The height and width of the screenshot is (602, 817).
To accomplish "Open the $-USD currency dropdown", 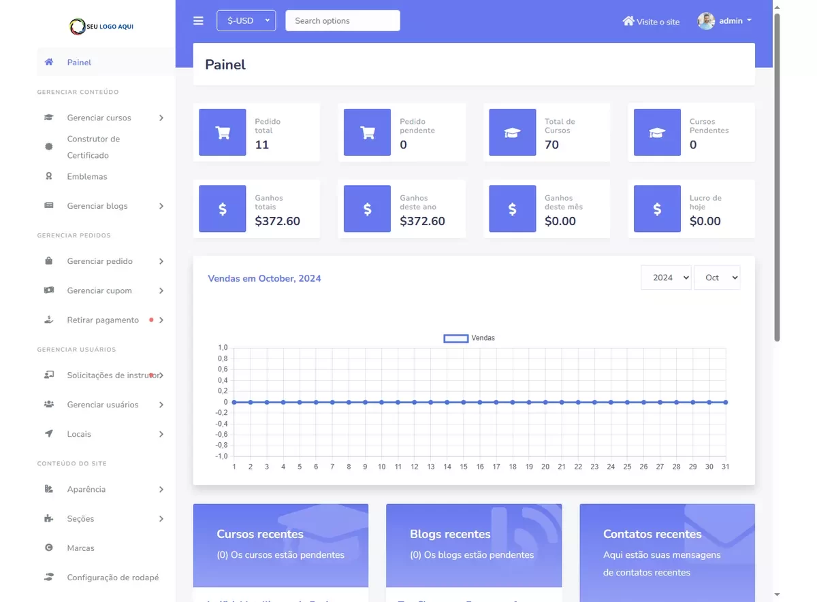I will (246, 21).
